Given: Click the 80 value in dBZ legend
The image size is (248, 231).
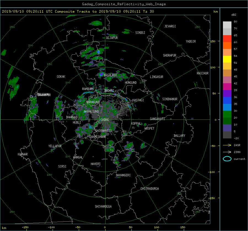Looking at the screenshot, I should pyautogui.click(x=235, y=22).
